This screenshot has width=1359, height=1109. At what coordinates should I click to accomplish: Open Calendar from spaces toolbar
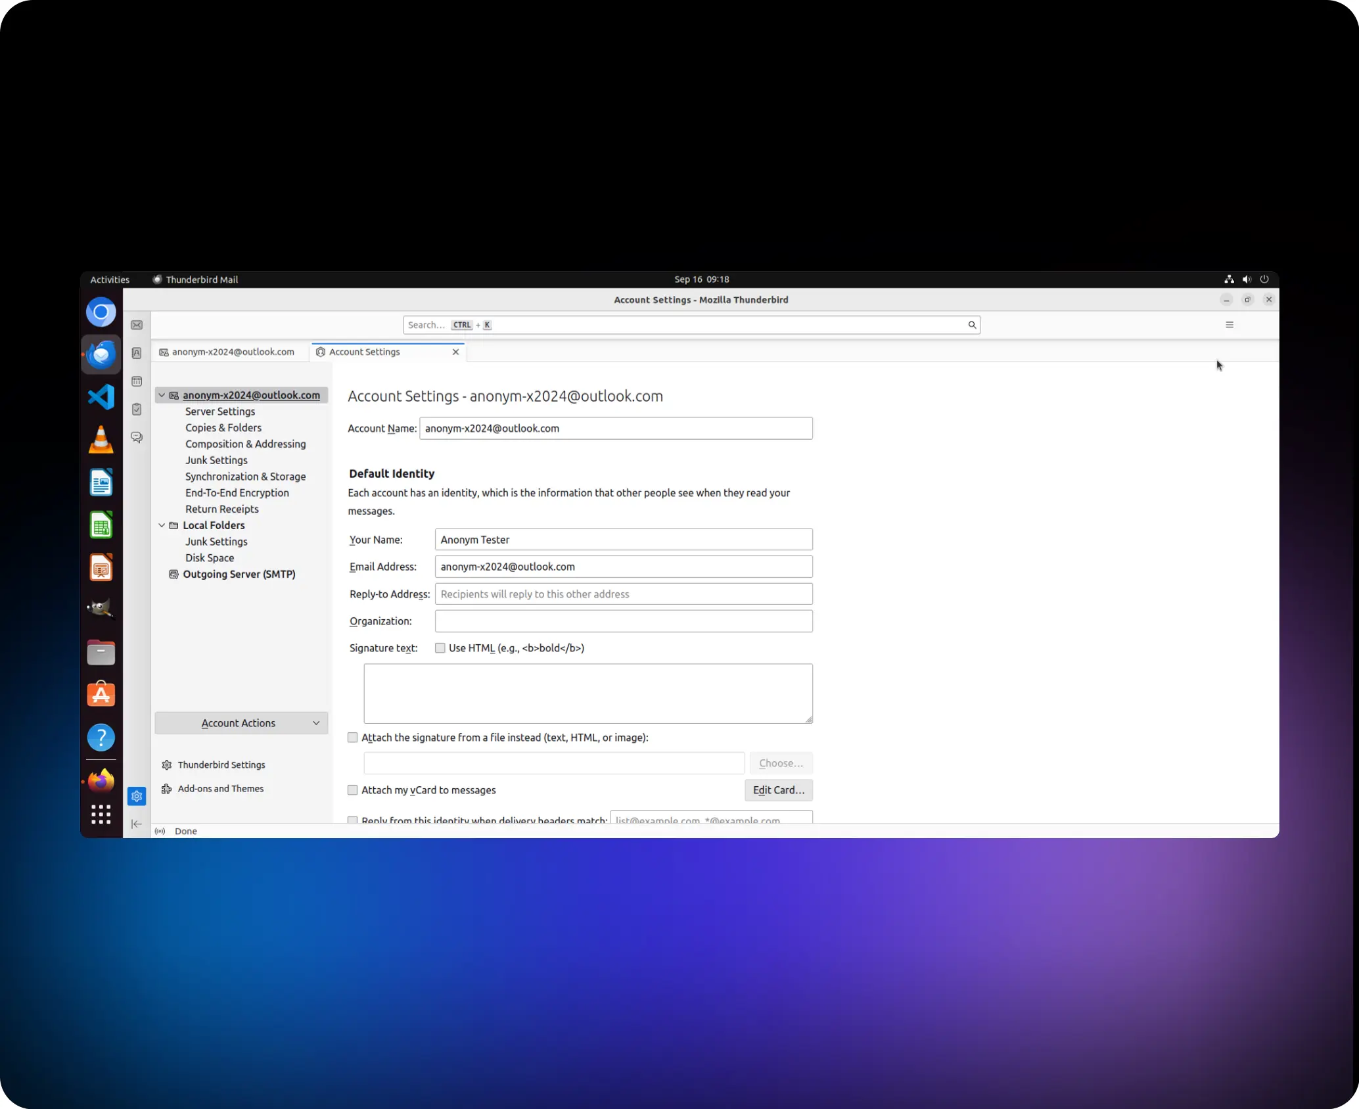click(137, 381)
